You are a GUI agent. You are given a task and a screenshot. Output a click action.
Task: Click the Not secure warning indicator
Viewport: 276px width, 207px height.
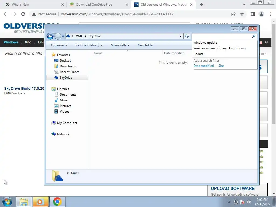click(44, 14)
